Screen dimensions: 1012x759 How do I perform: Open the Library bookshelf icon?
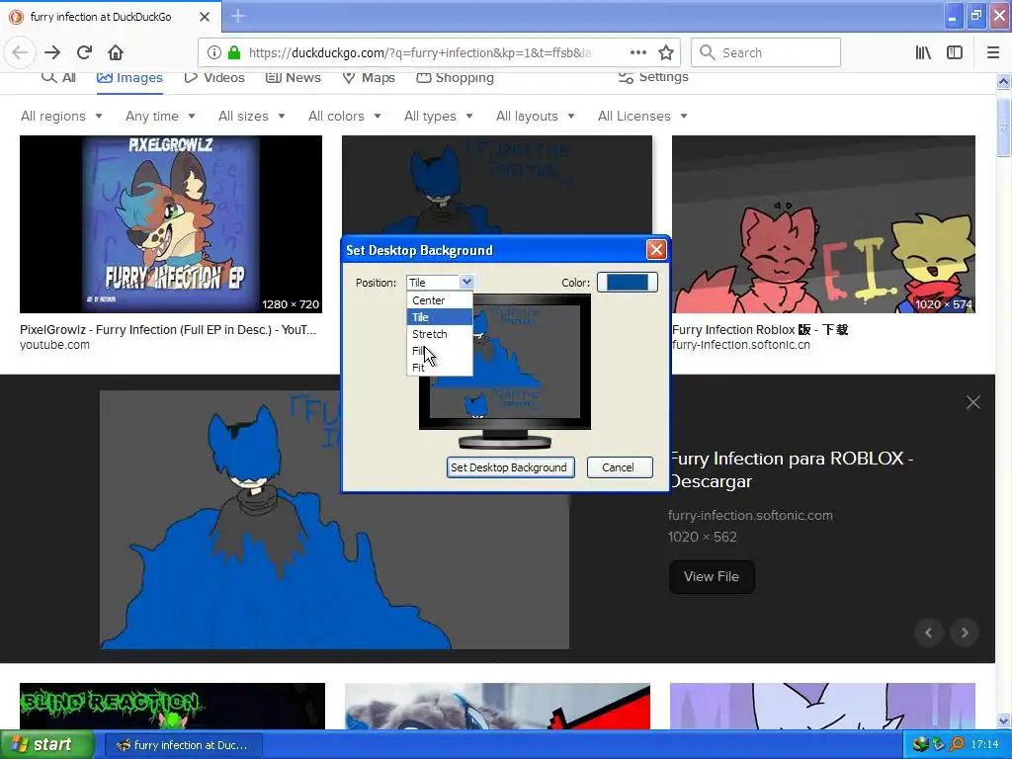(x=923, y=53)
